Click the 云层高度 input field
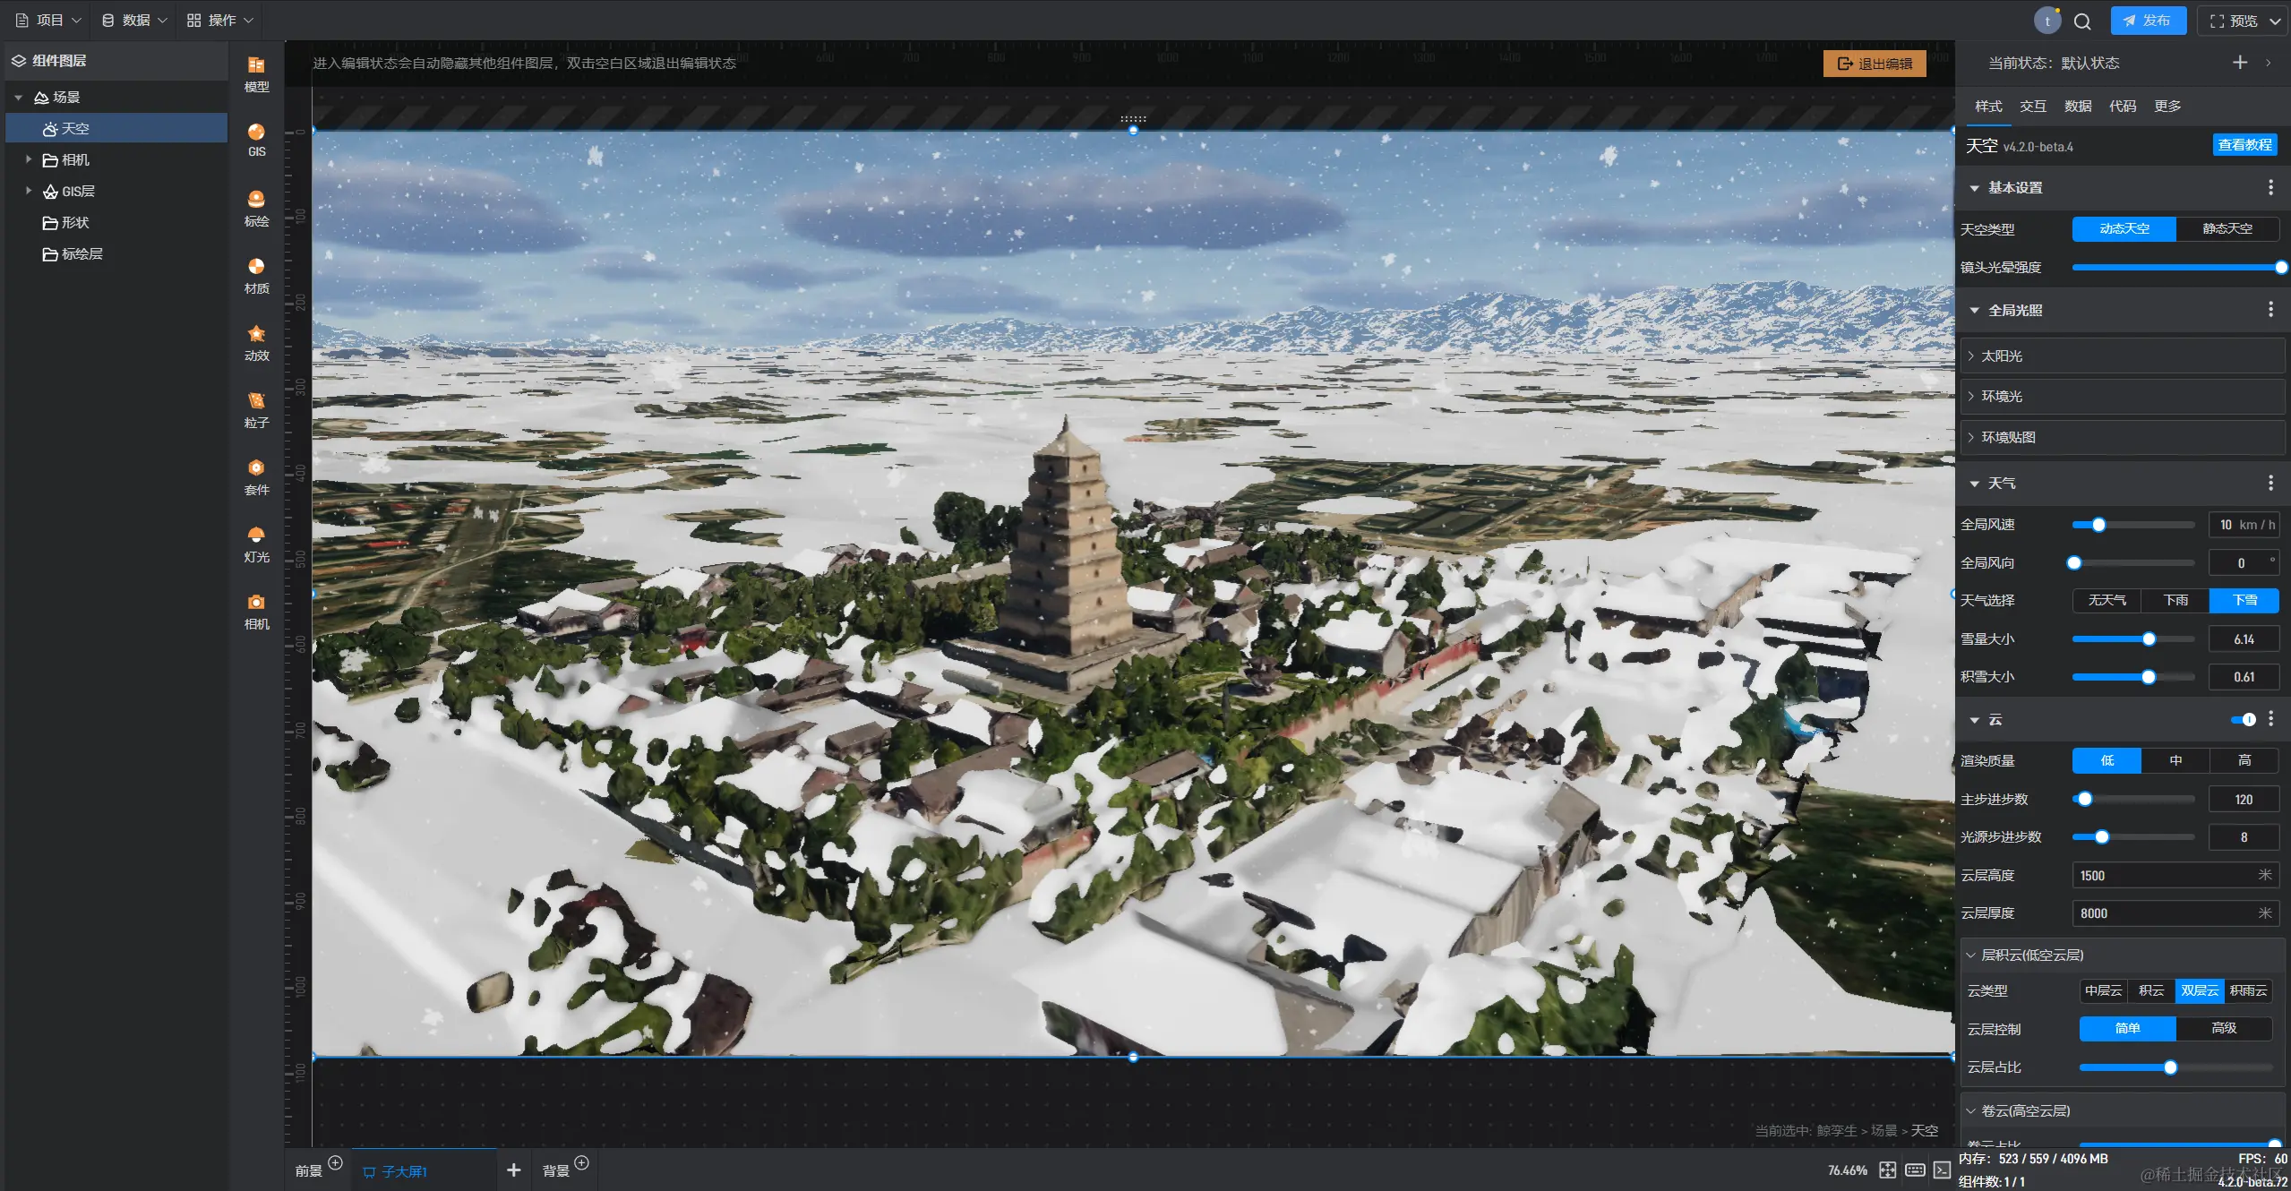Image resolution: width=2291 pixels, height=1191 pixels. click(x=2167, y=875)
